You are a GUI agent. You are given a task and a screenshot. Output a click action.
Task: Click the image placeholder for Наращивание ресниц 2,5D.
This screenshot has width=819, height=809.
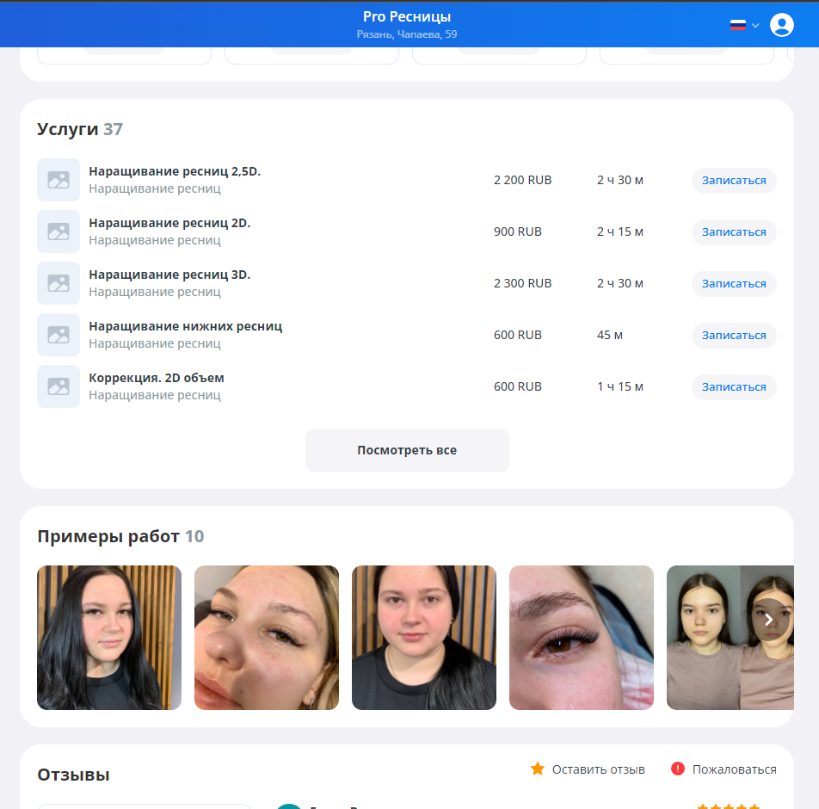click(58, 180)
